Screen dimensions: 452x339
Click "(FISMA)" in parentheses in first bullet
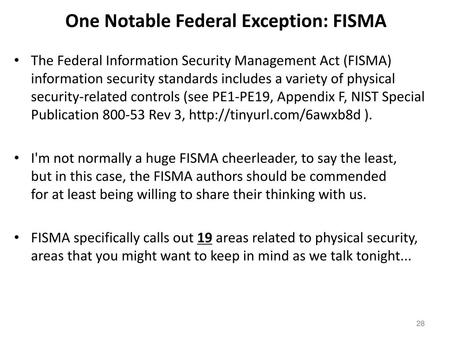pyautogui.click(x=367, y=61)
